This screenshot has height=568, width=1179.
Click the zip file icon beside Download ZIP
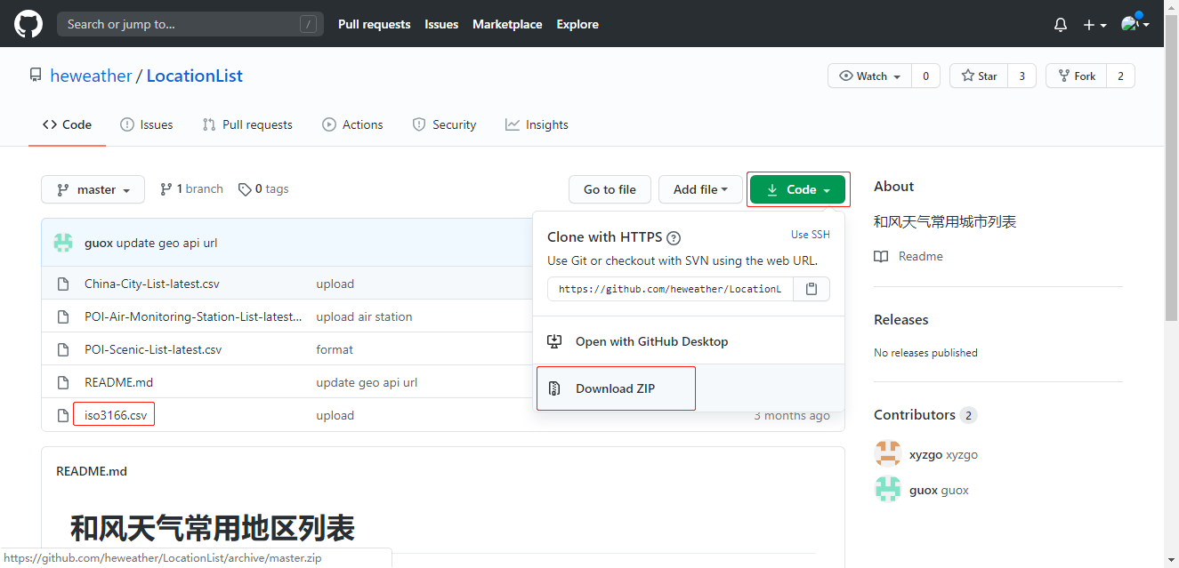[x=554, y=388]
